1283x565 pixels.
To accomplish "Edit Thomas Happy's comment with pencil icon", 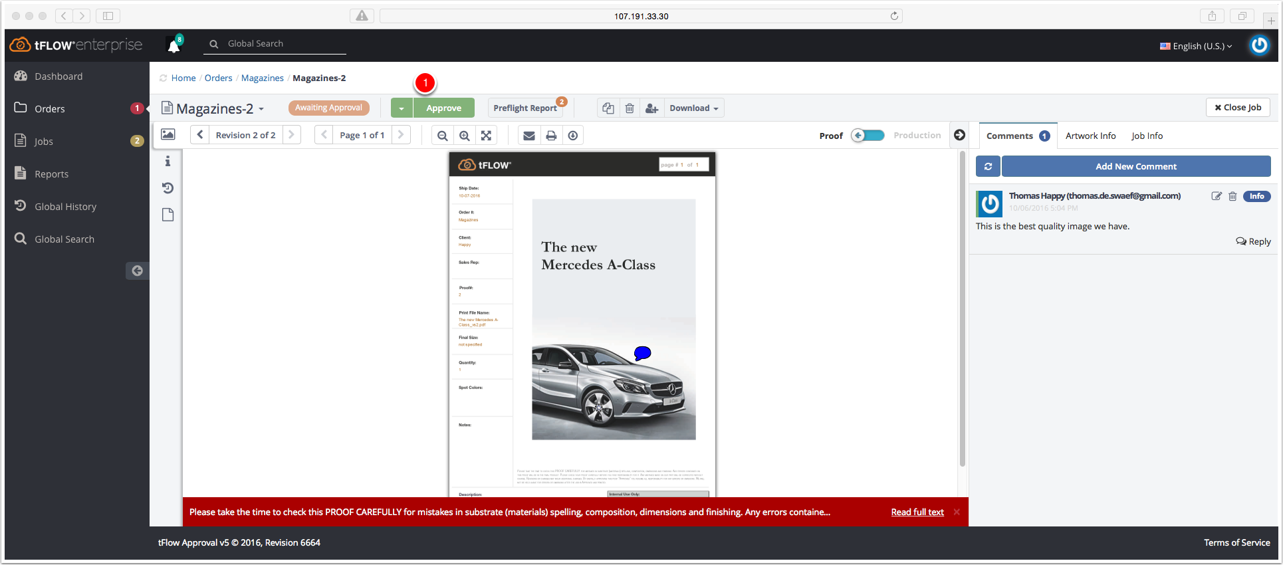I will (x=1216, y=196).
